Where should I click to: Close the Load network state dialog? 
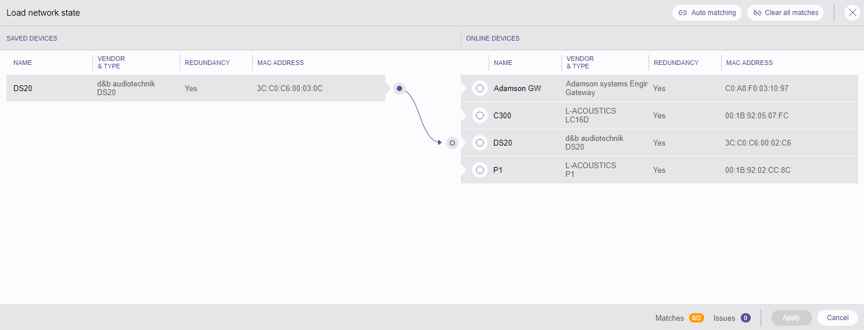click(x=852, y=13)
